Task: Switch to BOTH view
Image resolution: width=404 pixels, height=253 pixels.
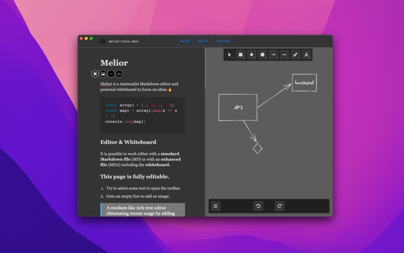Action: (x=203, y=41)
